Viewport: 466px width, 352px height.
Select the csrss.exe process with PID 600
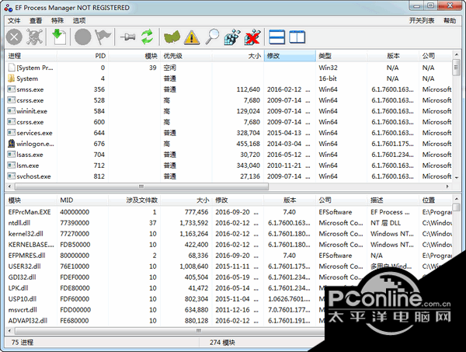(228, 122)
